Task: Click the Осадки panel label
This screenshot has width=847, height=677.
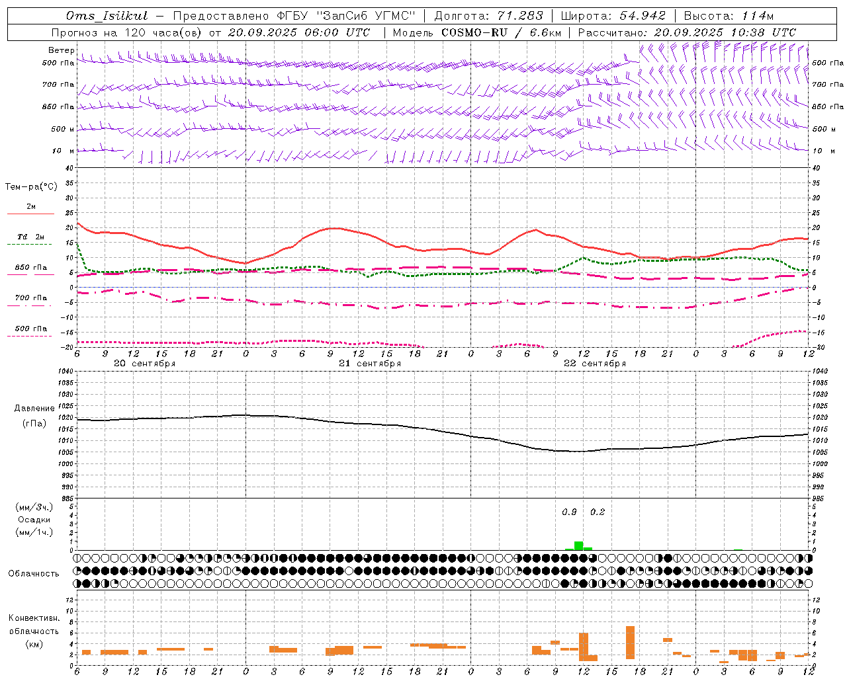Action: [34, 520]
